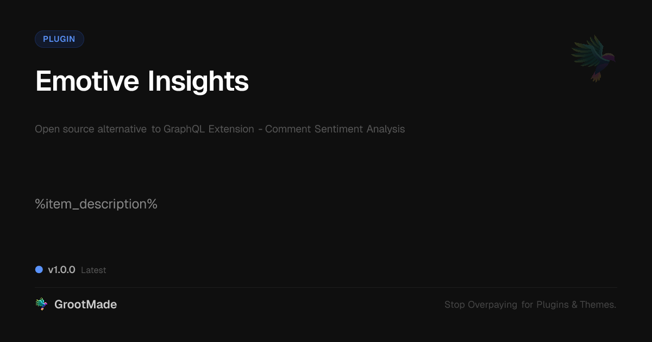Select the PLUGIN category badge

pyautogui.click(x=59, y=39)
